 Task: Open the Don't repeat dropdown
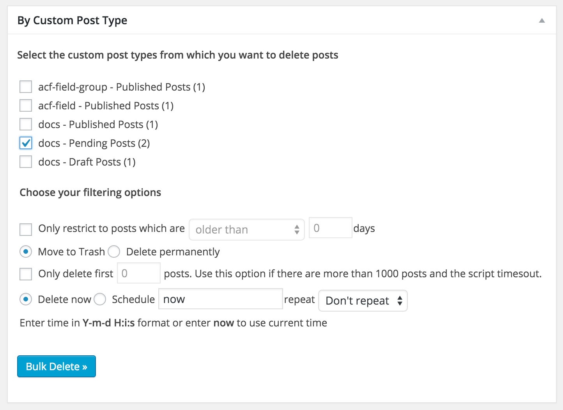(x=363, y=301)
